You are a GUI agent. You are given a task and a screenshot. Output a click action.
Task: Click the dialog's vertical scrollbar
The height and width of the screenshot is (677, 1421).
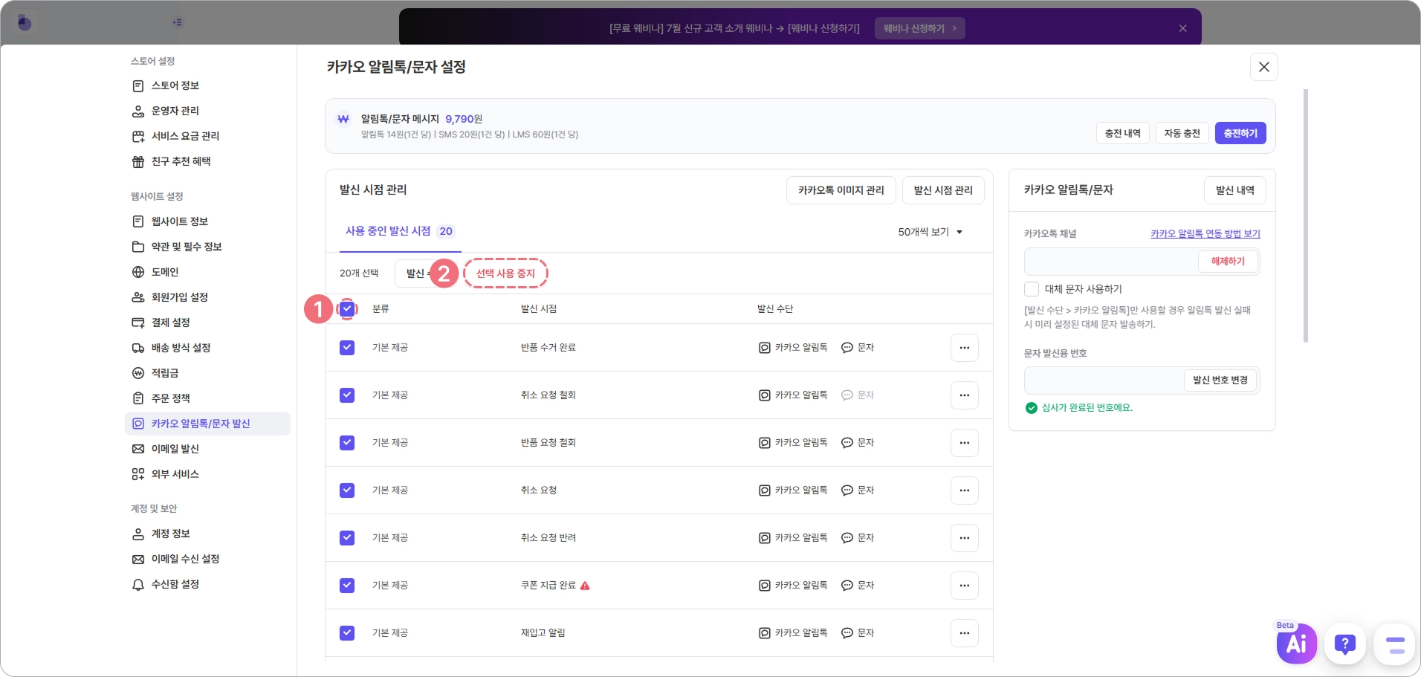(1306, 216)
